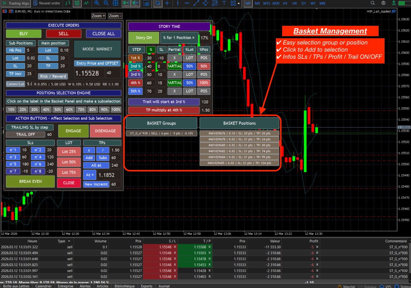The height and width of the screenshot is (288, 411).
Task: Open the Calendrier tab
Action: (x=43, y=286)
